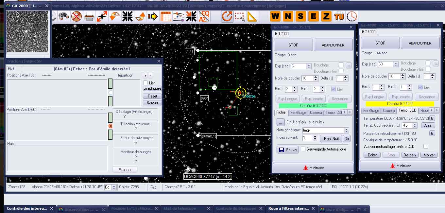The image size is (445, 213).
Task: Click the printer icon in toolbar
Action: pos(89,16)
